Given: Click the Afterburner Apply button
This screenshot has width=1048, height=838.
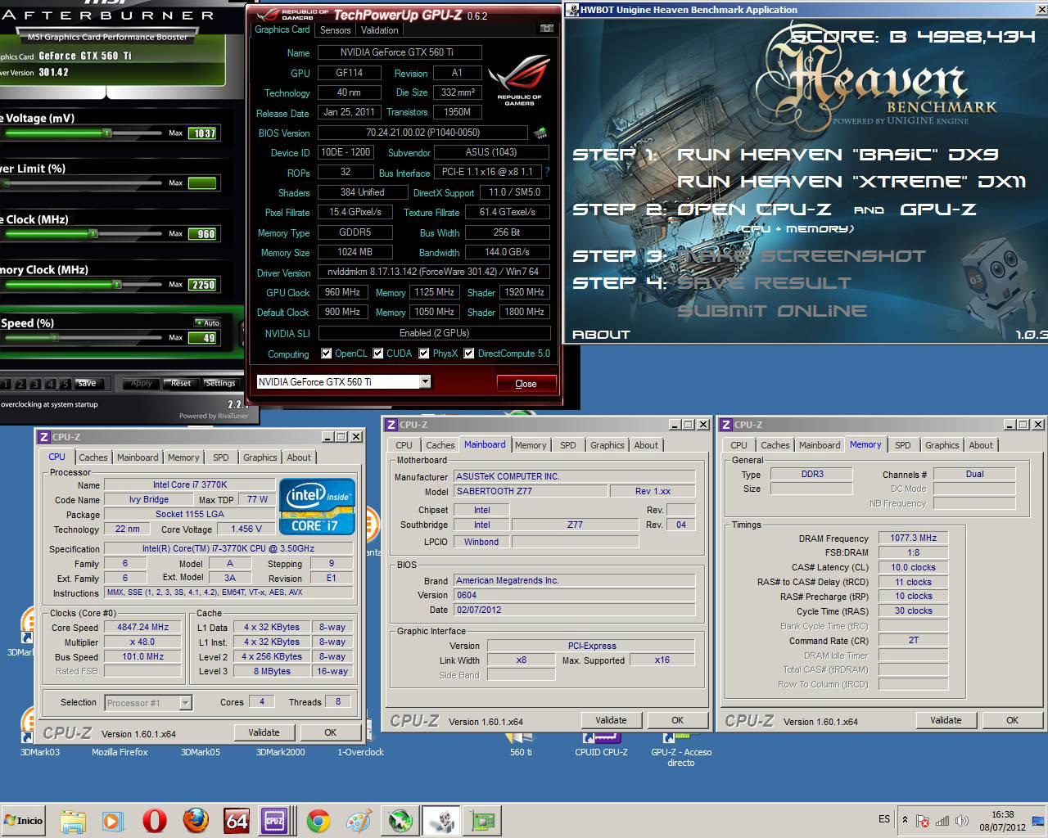Looking at the screenshot, I should pyautogui.click(x=141, y=383).
